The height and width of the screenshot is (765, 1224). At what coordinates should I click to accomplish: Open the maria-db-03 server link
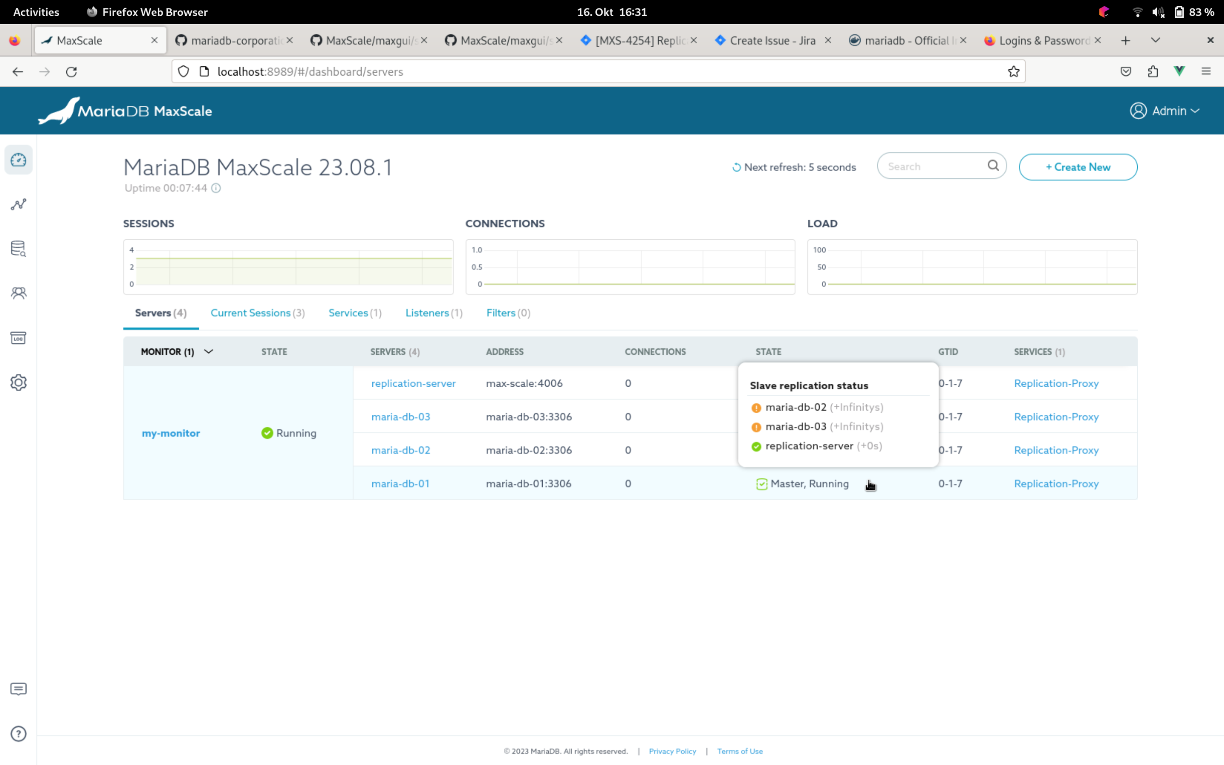coord(401,416)
